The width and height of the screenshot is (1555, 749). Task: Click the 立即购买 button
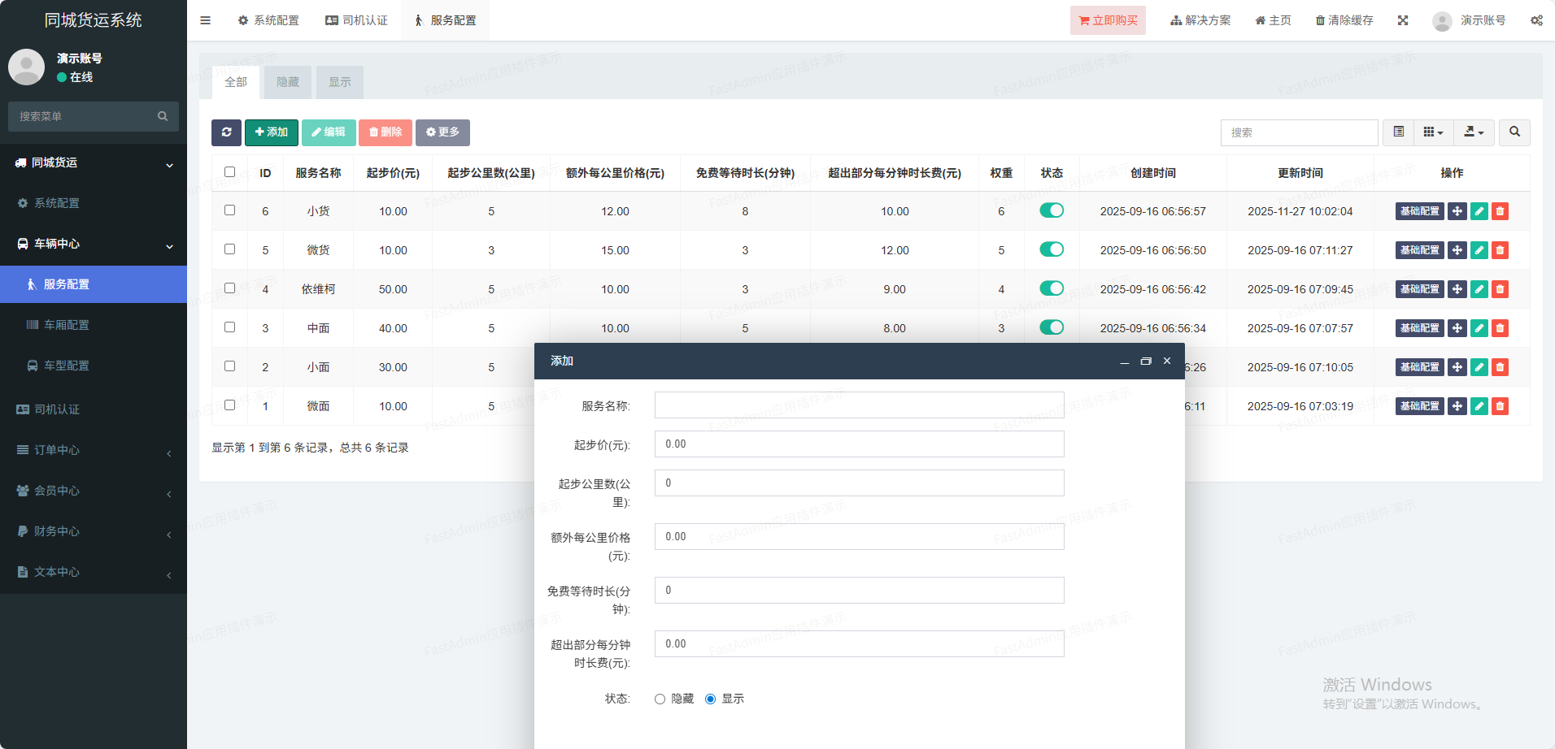pyautogui.click(x=1107, y=20)
